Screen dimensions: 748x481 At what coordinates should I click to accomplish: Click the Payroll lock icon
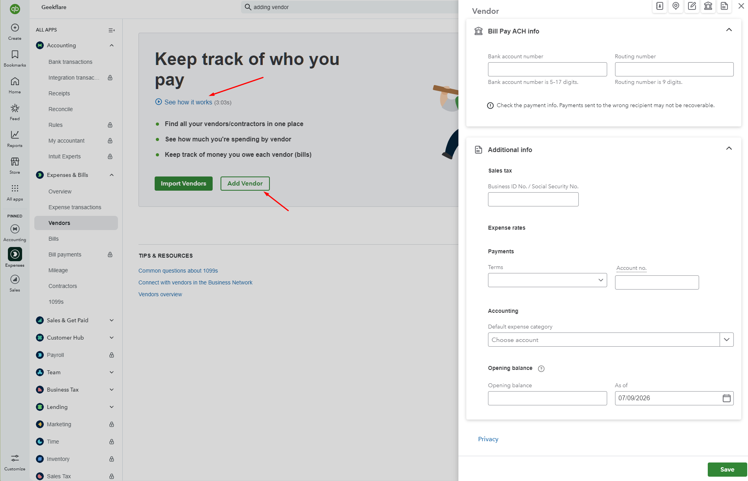[112, 355]
